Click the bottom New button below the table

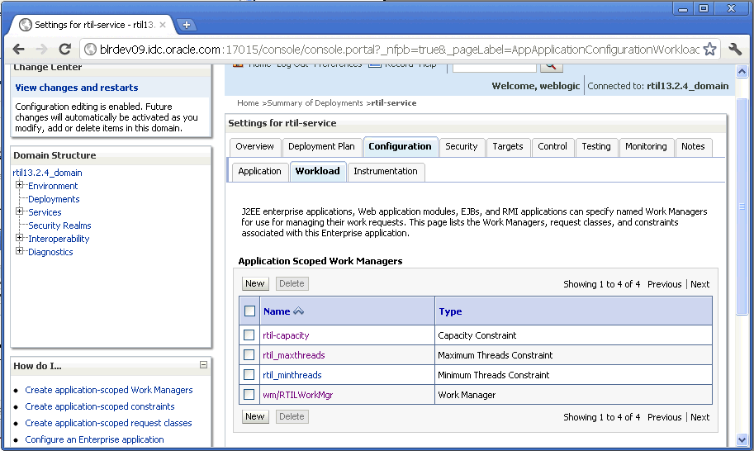(x=255, y=416)
